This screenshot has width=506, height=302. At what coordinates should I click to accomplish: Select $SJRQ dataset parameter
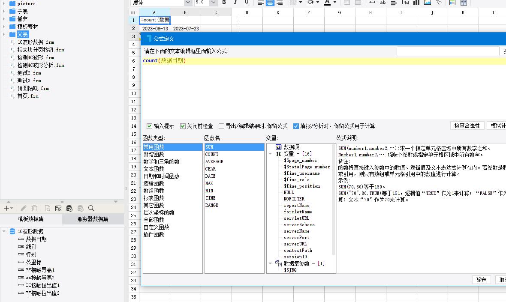tap(290, 270)
